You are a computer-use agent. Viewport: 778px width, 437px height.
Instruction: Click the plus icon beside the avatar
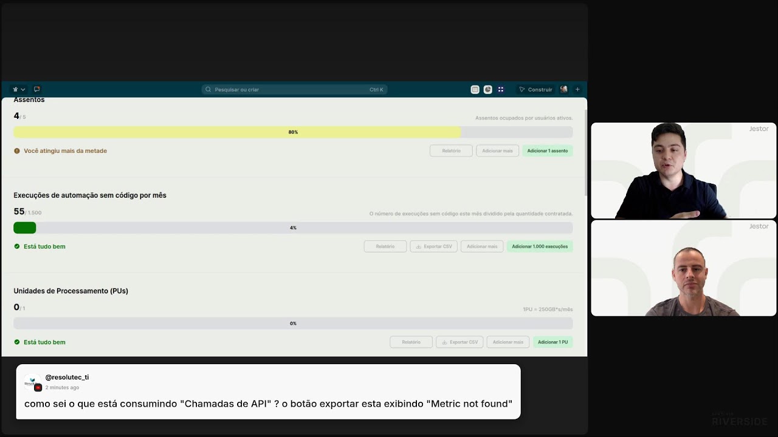coord(577,89)
